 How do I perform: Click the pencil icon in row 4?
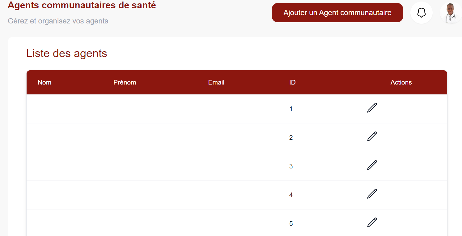tap(372, 194)
